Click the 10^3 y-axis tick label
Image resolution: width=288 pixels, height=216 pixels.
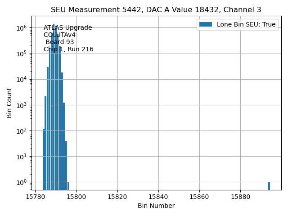click(x=22, y=105)
